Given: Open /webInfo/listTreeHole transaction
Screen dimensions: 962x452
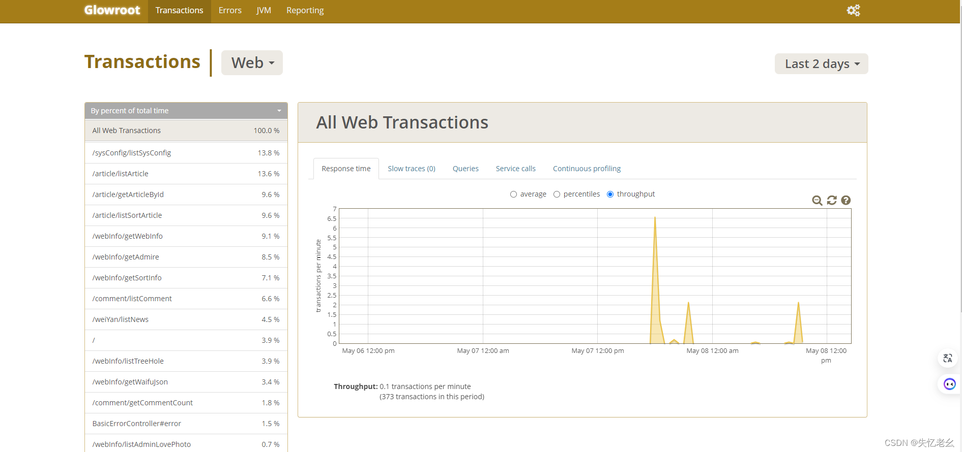Looking at the screenshot, I should pos(186,361).
